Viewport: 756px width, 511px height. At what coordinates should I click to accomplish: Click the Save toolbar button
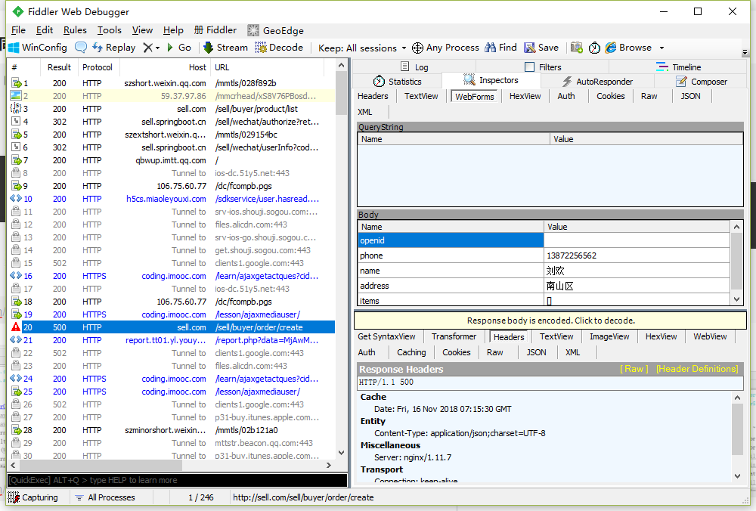point(541,48)
